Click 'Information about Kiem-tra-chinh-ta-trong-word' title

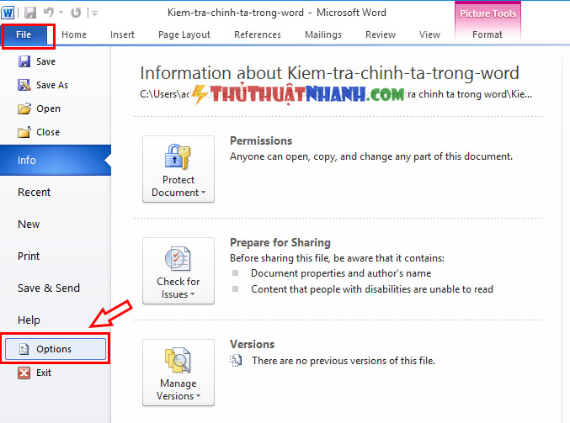(x=329, y=73)
